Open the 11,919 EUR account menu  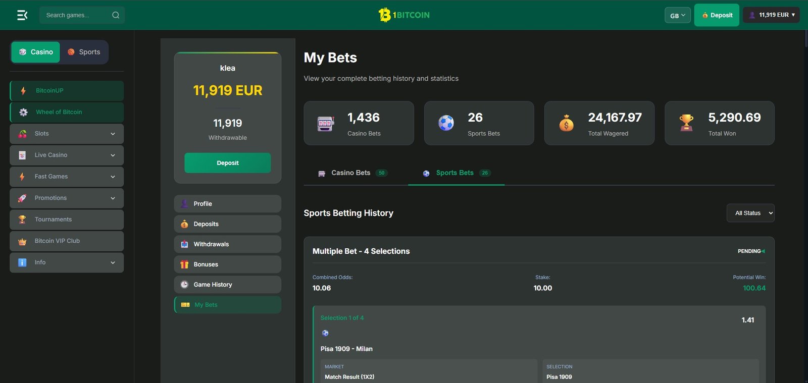(771, 15)
